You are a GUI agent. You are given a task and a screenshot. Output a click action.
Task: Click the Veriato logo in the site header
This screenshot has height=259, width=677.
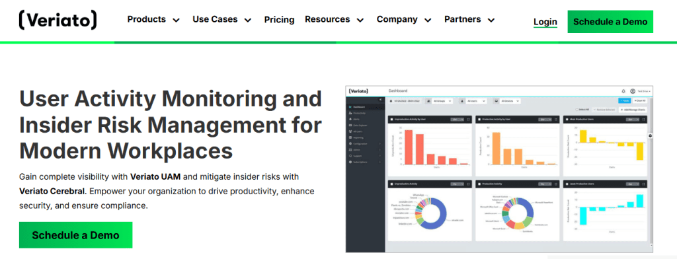(x=58, y=20)
